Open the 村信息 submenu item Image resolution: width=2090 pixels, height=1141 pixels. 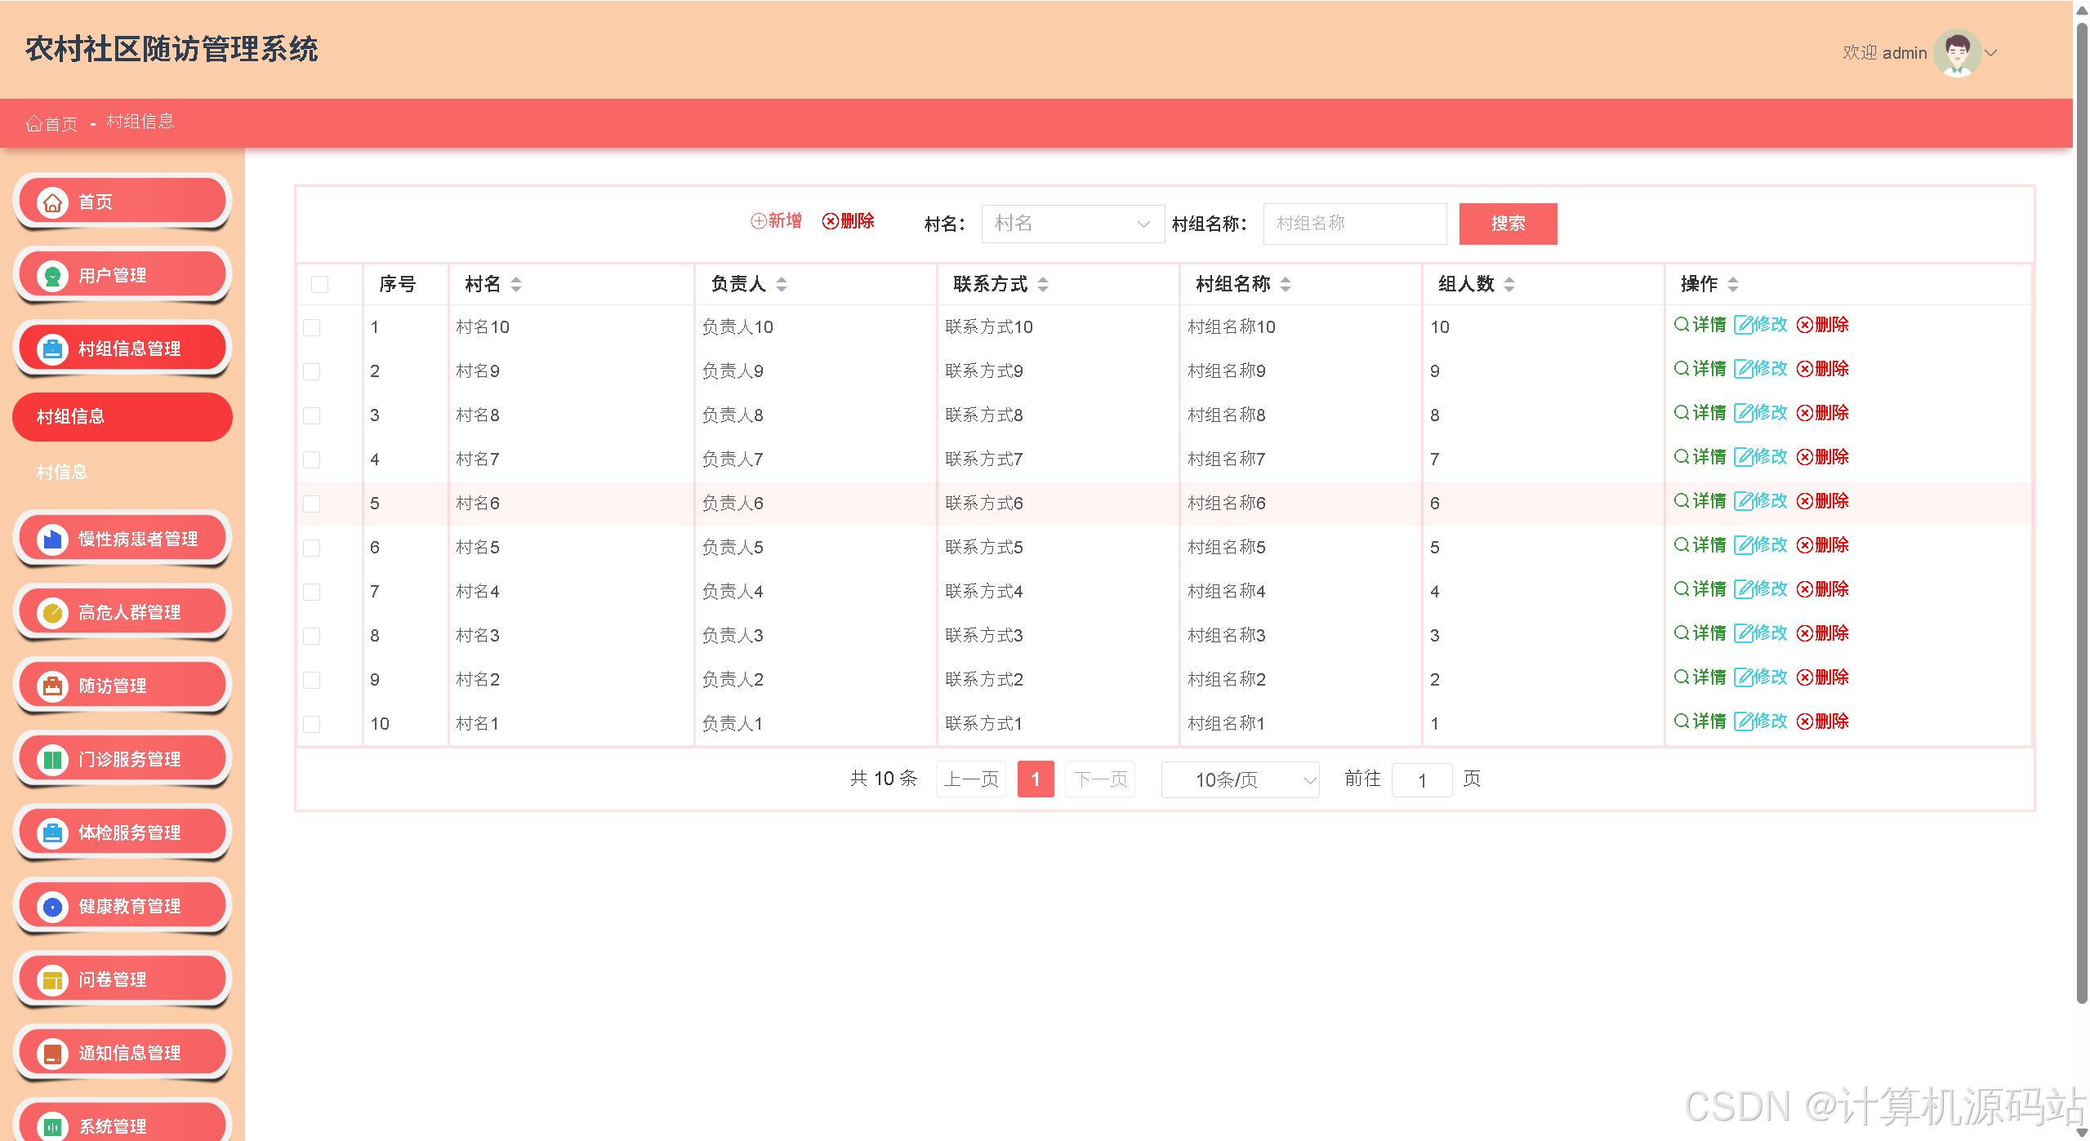click(x=123, y=472)
